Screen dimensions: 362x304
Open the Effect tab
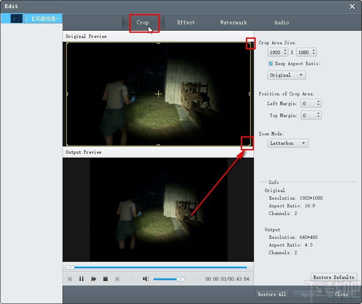(186, 23)
